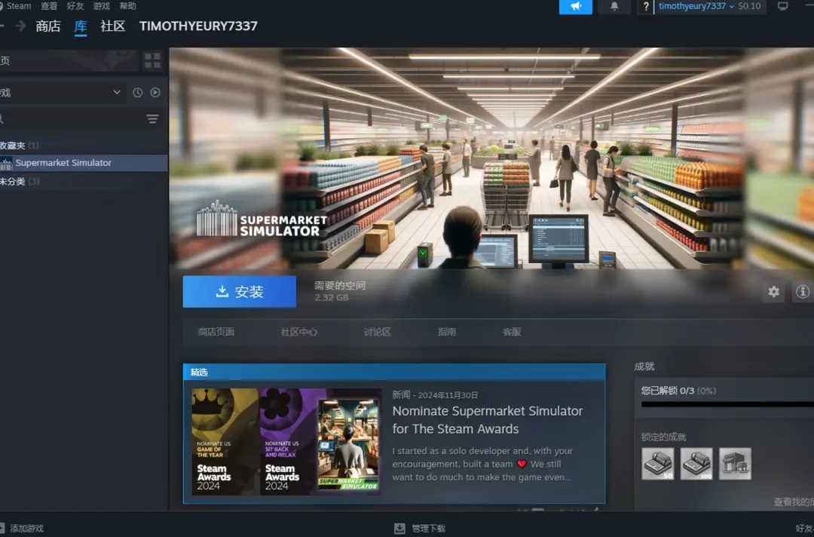
Task: Open 管理下载 manage downloads
Action: coord(428,529)
